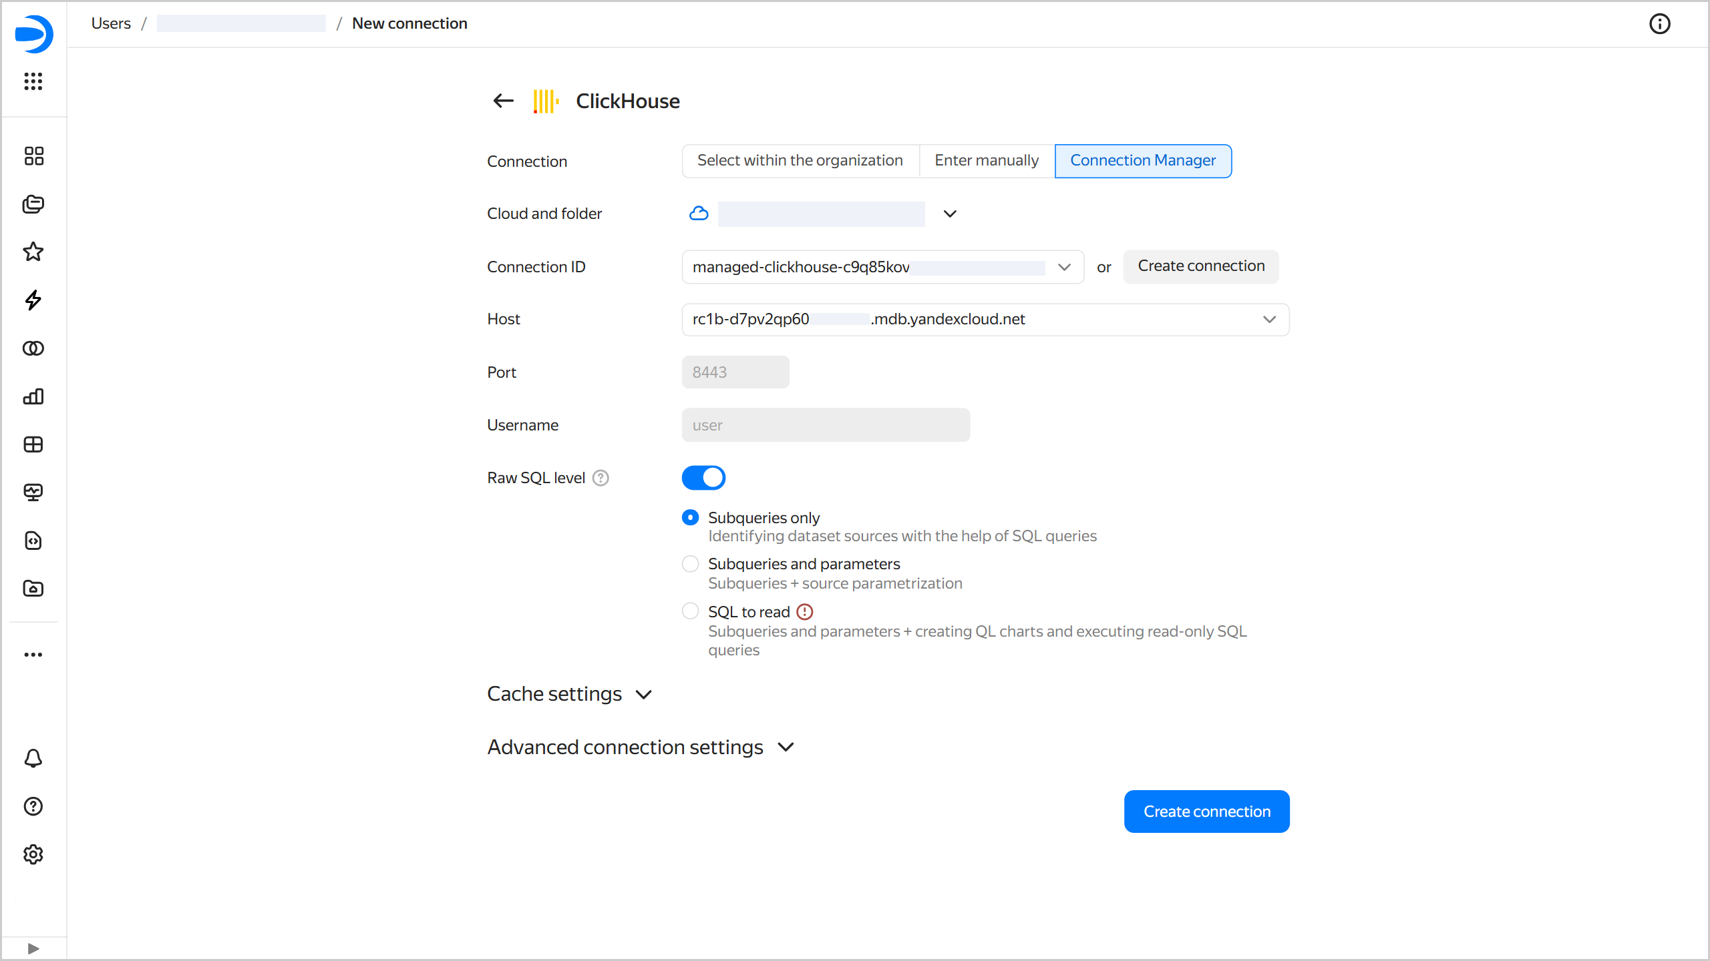Open the overlapping circles sidebar icon
This screenshot has width=1710, height=961.
pyautogui.click(x=33, y=348)
